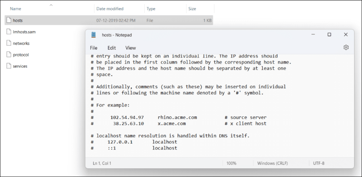The height and width of the screenshot is (177, 362).
Task: Sort Explorer list by Name column
Action: tap(16, 9)
